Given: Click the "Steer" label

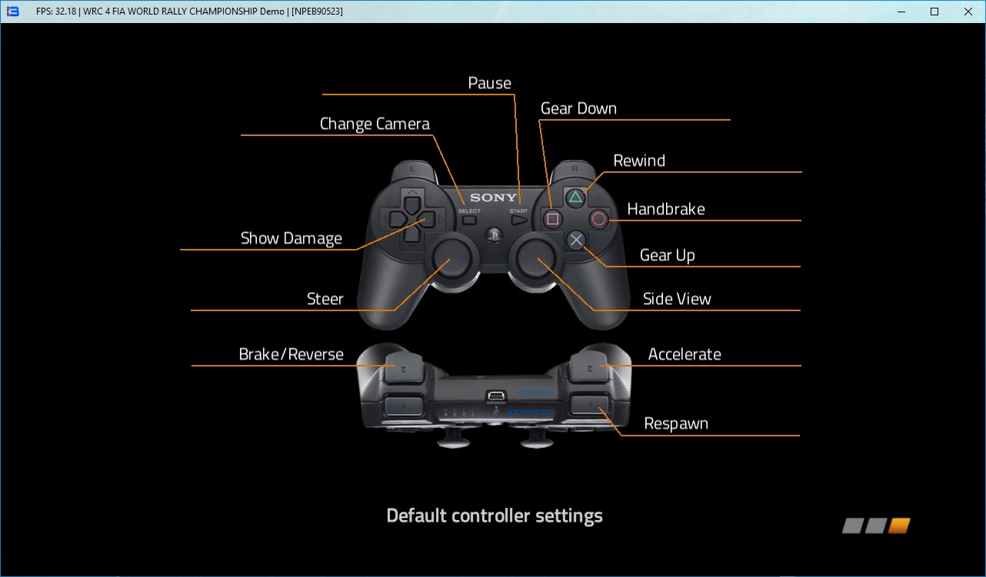Looking at the screenshot, I should tap(325, 299).
